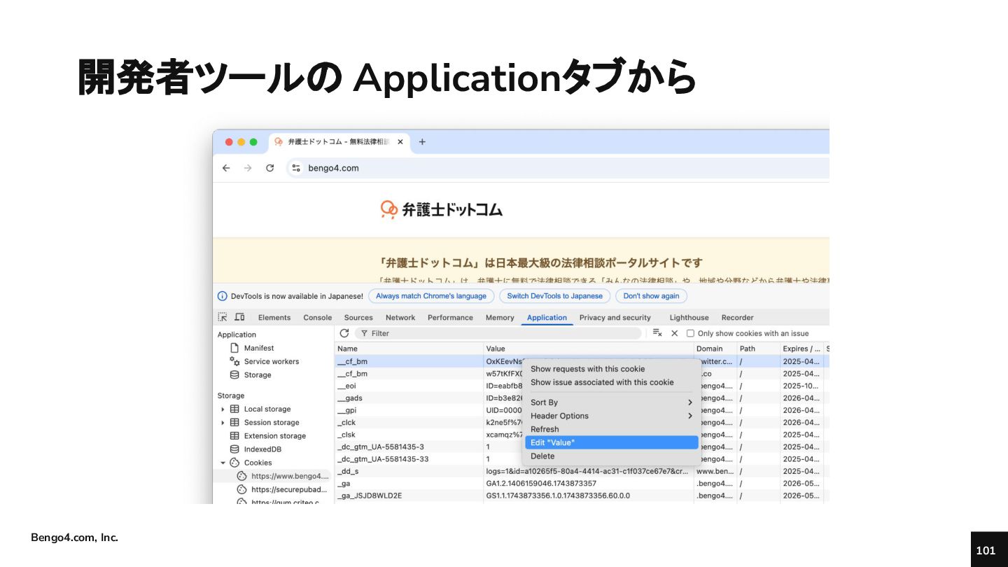Choose Show requests with this cookie
Screen dimensions: 1008x567
click(612, 369)
